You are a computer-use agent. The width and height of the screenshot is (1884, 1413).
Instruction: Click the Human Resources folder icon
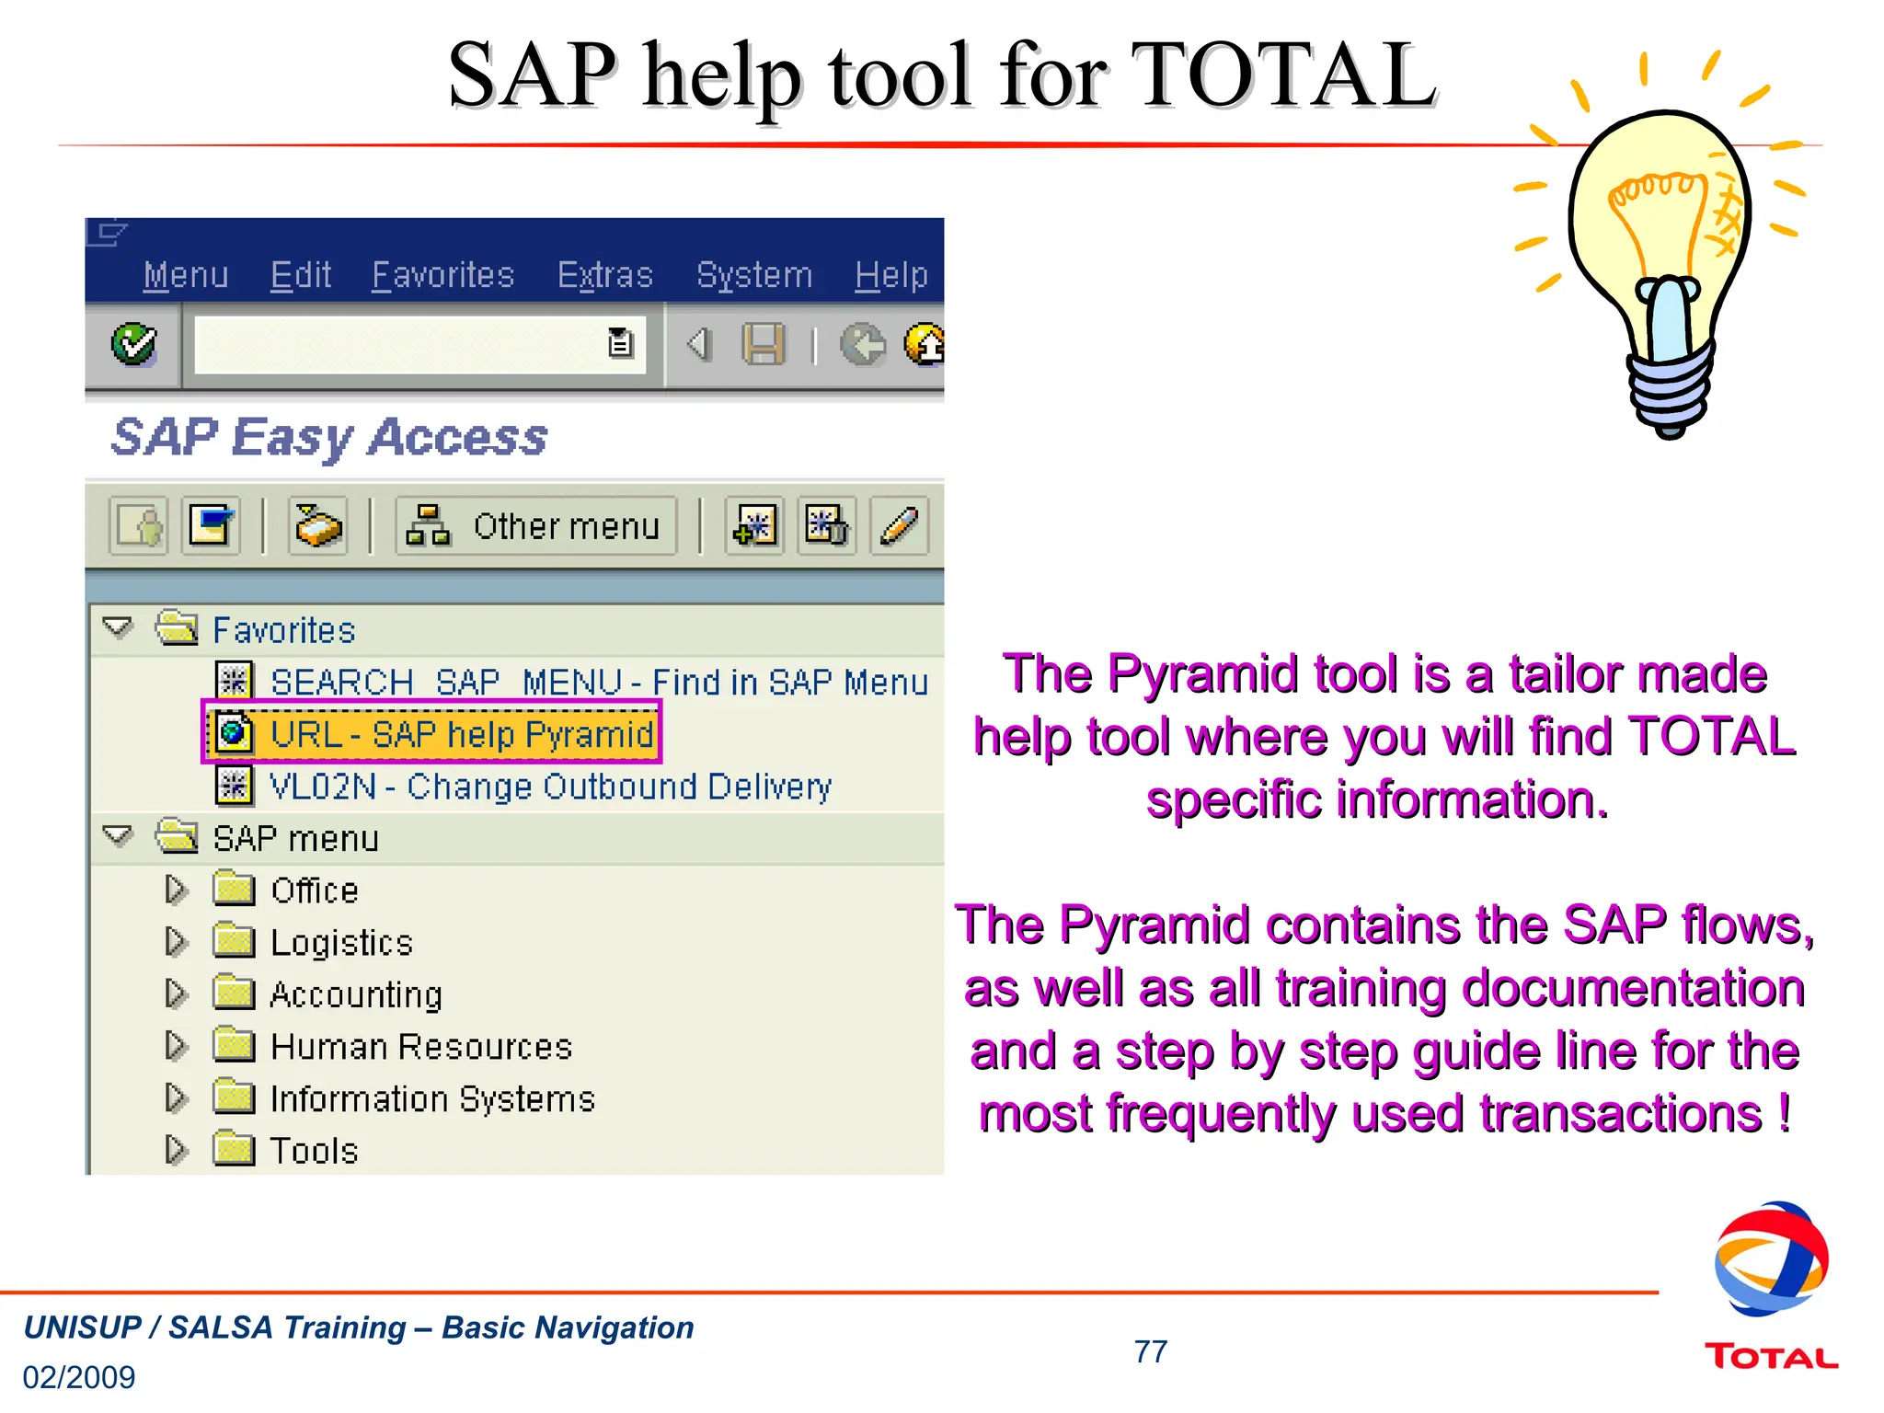tap(234, 1045)
